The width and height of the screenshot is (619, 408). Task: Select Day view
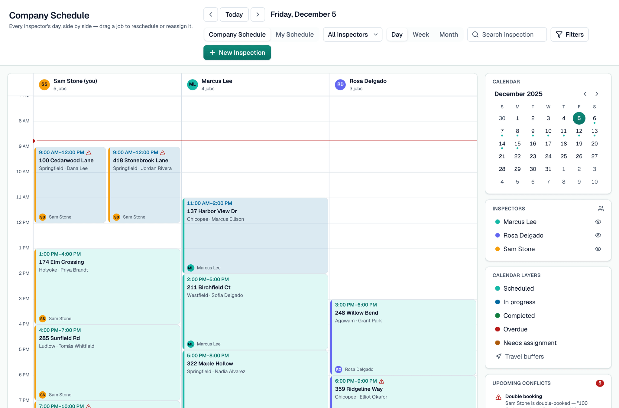pyautogui.click(x=397, y=34)
